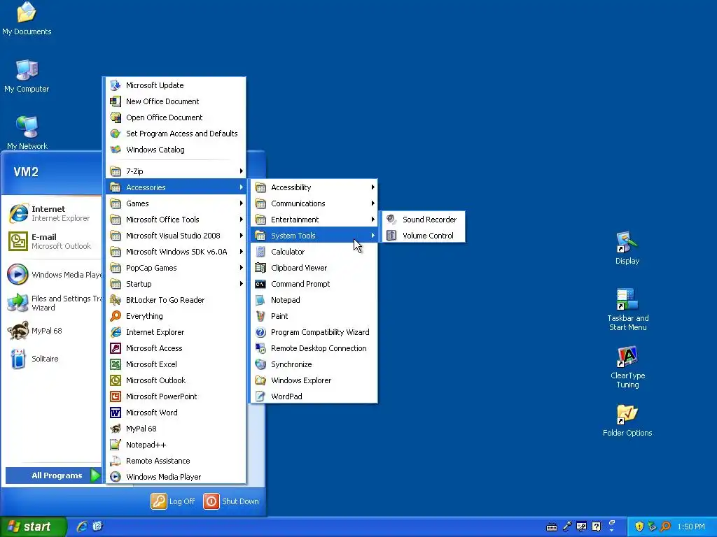717x537 pixels.
Task: Click the Folder Options desktop icon
Action: [627, 415]
